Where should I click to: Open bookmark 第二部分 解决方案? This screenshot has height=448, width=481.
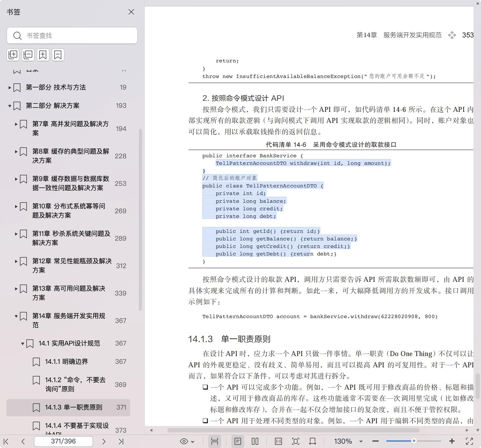point(52,106)
